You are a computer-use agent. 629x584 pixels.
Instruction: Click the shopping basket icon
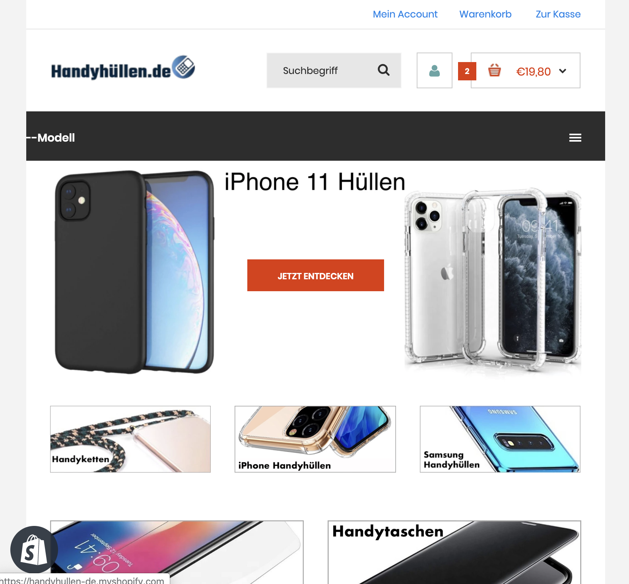pos(494,70)
